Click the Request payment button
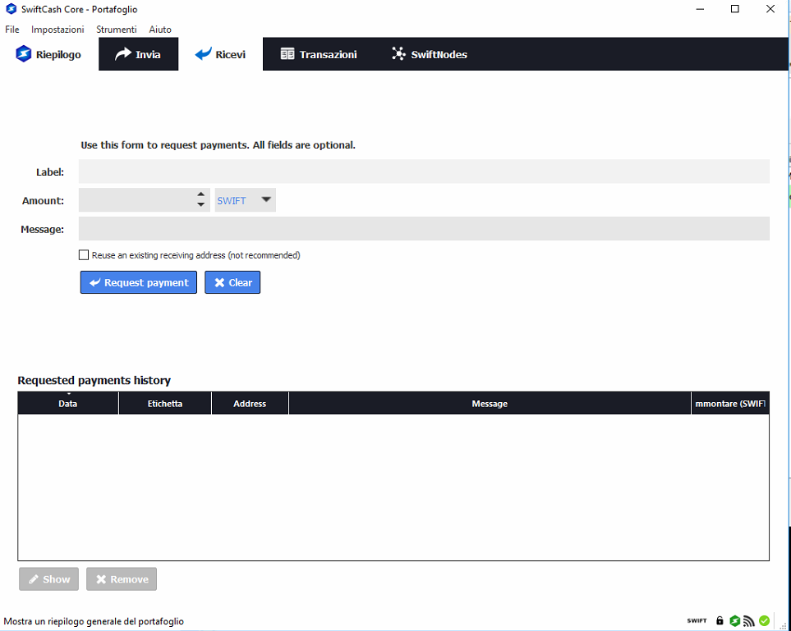The width and height of the screenshot is (791, 631). (139, 282)
